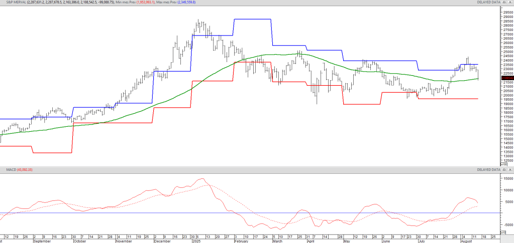The width and height of the screenshot is (514, 243).
Task: Click the x100 scale indicator on price axis
Action: click(504, 164)
